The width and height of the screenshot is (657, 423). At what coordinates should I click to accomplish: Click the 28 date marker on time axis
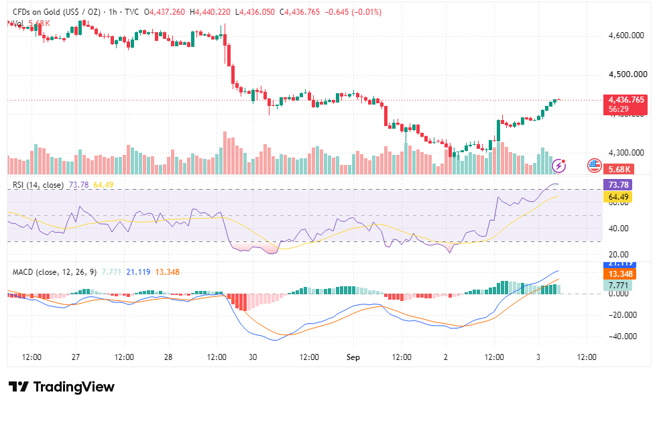click(168, 357)
